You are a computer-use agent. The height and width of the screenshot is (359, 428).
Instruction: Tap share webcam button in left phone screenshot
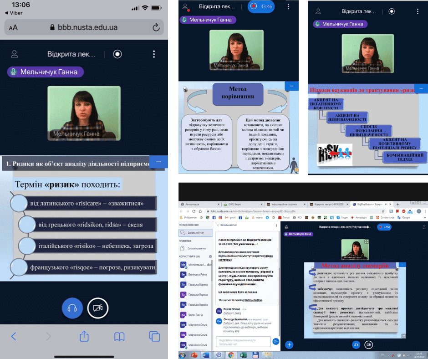click(98, 308)
